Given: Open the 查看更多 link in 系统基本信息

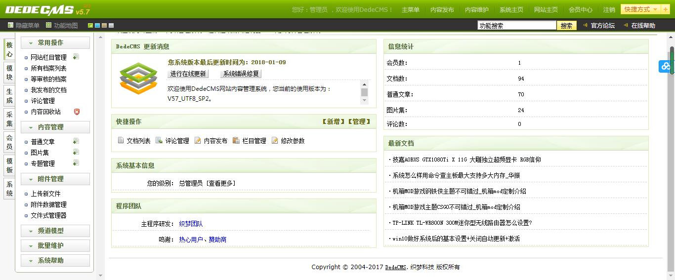Looking at the screenshot, I should pyautogui.click(x=221, y=183).
